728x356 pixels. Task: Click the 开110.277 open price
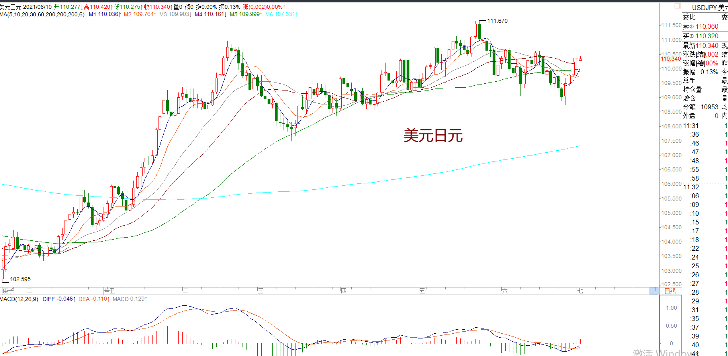click(68, 7)
